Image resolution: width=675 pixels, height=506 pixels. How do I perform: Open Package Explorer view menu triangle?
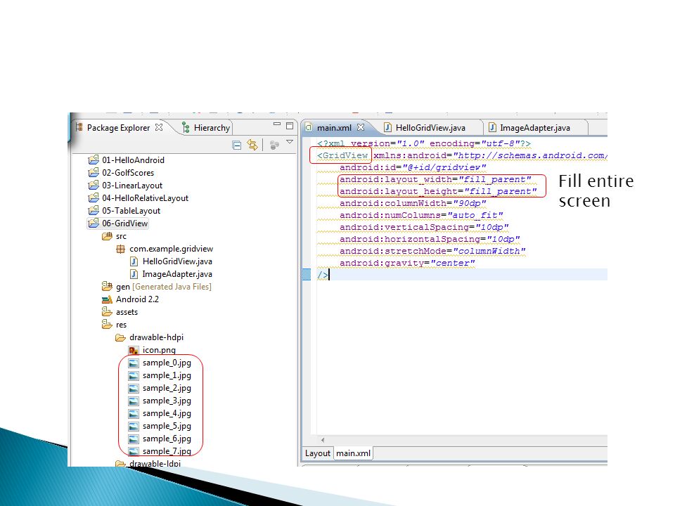click(290, 142)
